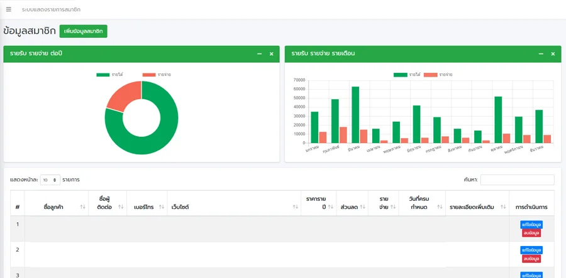Open the rows-per-page dropdown showing 10
Image resolution: width=566 pixels, height=278 pixels.
pos(50,179)
